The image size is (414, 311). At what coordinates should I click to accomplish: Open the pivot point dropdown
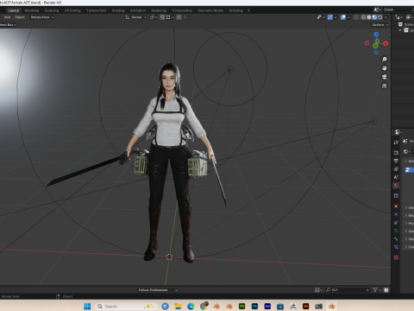coord(154,17)
